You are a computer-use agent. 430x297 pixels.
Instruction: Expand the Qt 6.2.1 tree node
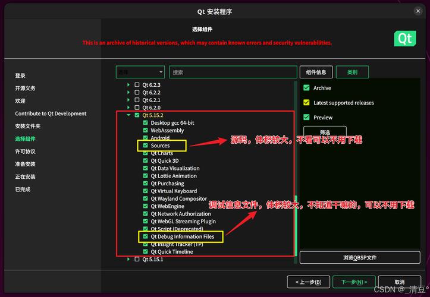click(x=128, y=100)
